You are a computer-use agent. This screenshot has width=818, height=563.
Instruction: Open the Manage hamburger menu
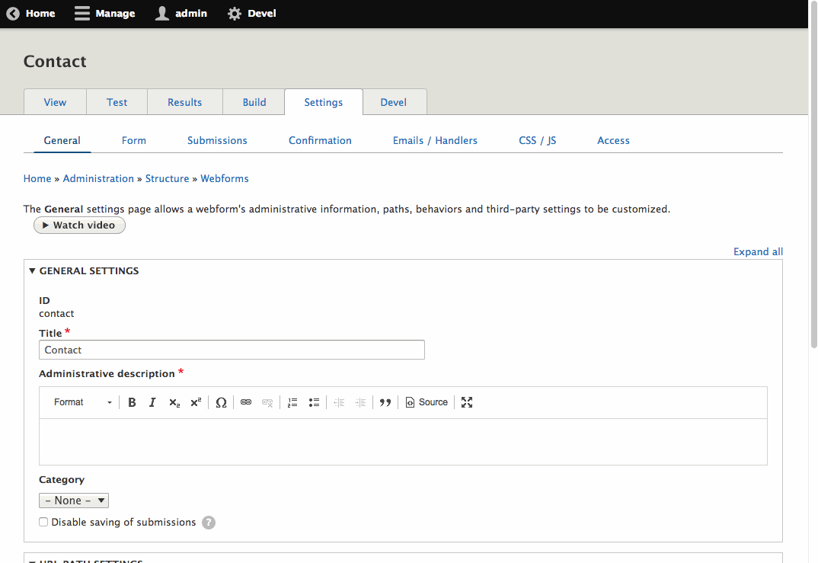104,14
